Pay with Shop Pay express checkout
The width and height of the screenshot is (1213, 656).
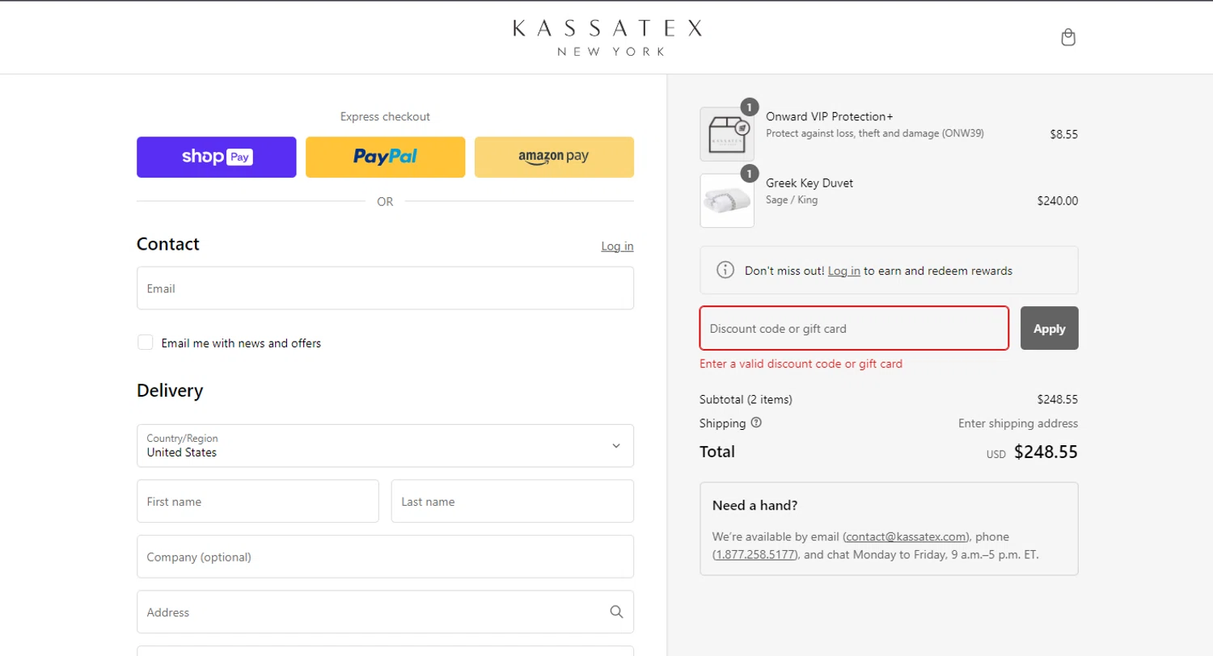pos(217,157)
